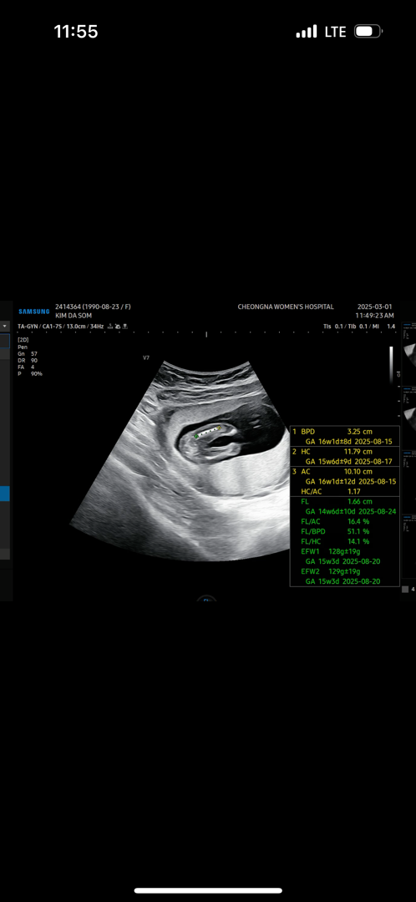Click the first small status icon after 34Hz
416x902 pixels.
click(110, 327)
